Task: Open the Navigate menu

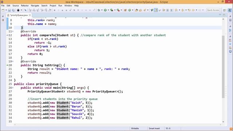Action: click(35, 5)
